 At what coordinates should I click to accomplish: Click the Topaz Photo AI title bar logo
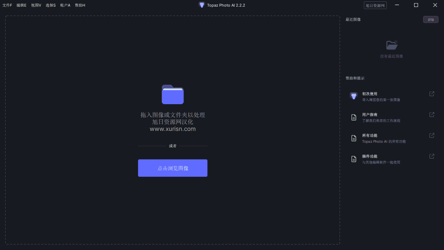pyautogui.click(x=202, y=5)
